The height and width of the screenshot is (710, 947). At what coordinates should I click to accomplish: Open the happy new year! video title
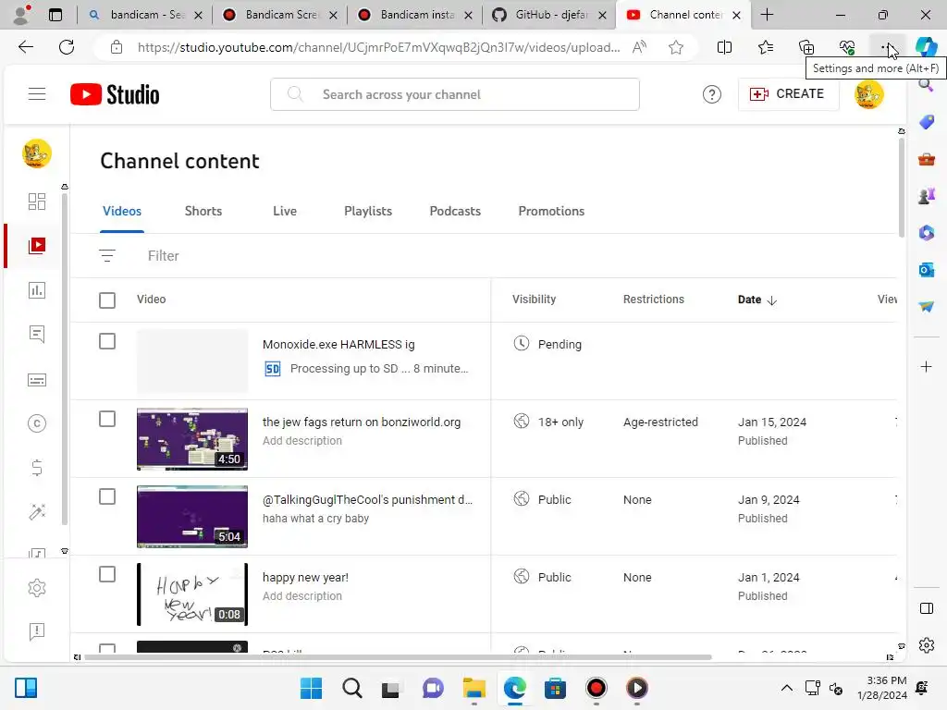pyautogui.click(x=305, y=578)
